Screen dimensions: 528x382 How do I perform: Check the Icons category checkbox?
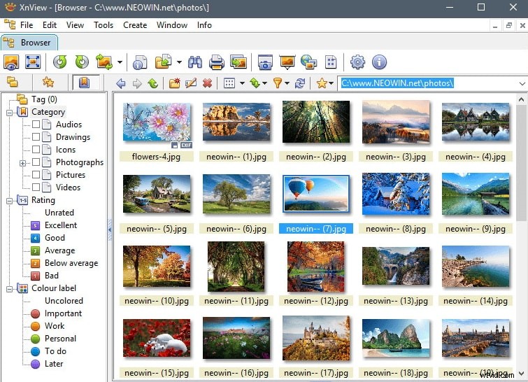36,149
